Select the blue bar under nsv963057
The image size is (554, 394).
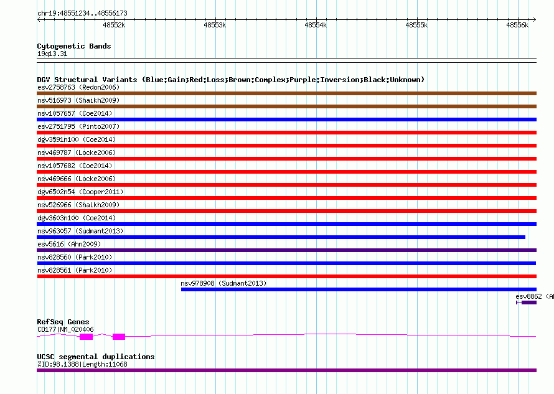[281, 237]
